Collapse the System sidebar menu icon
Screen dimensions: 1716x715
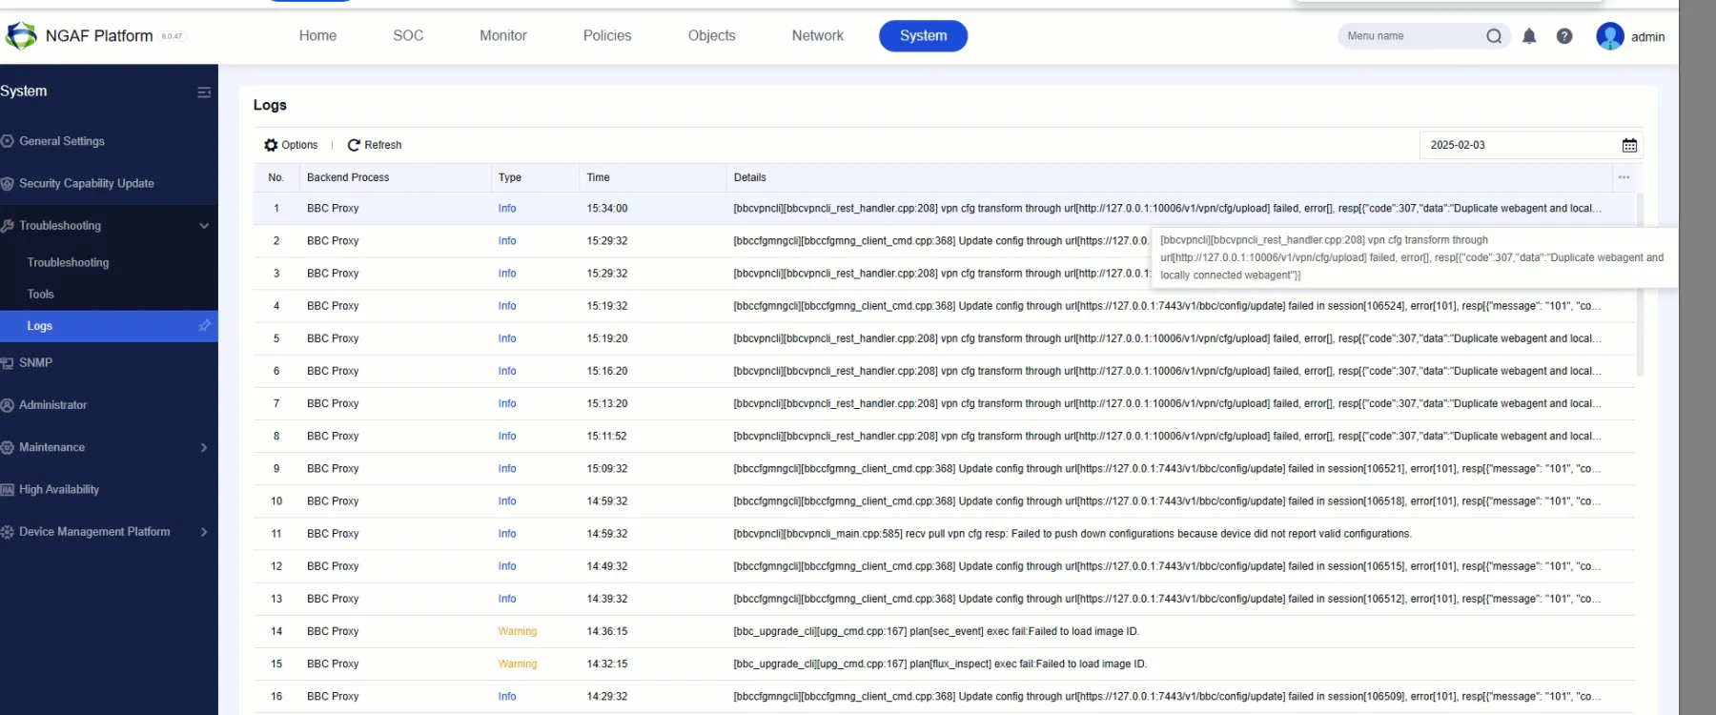(x=204, y=92)
